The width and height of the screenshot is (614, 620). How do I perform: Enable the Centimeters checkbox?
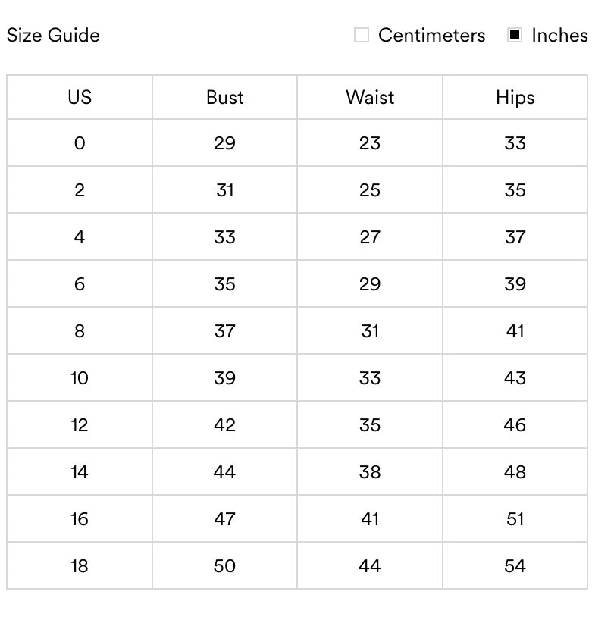pyautogui.click(x=362, y=36)
